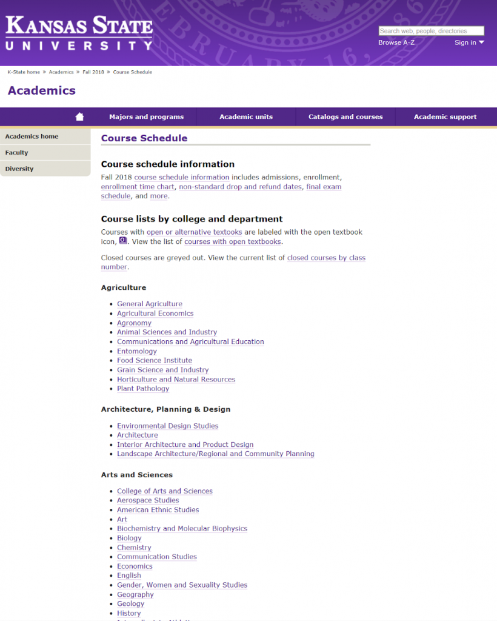
Task: Open the Geology course list
Action: click(130, 603)
